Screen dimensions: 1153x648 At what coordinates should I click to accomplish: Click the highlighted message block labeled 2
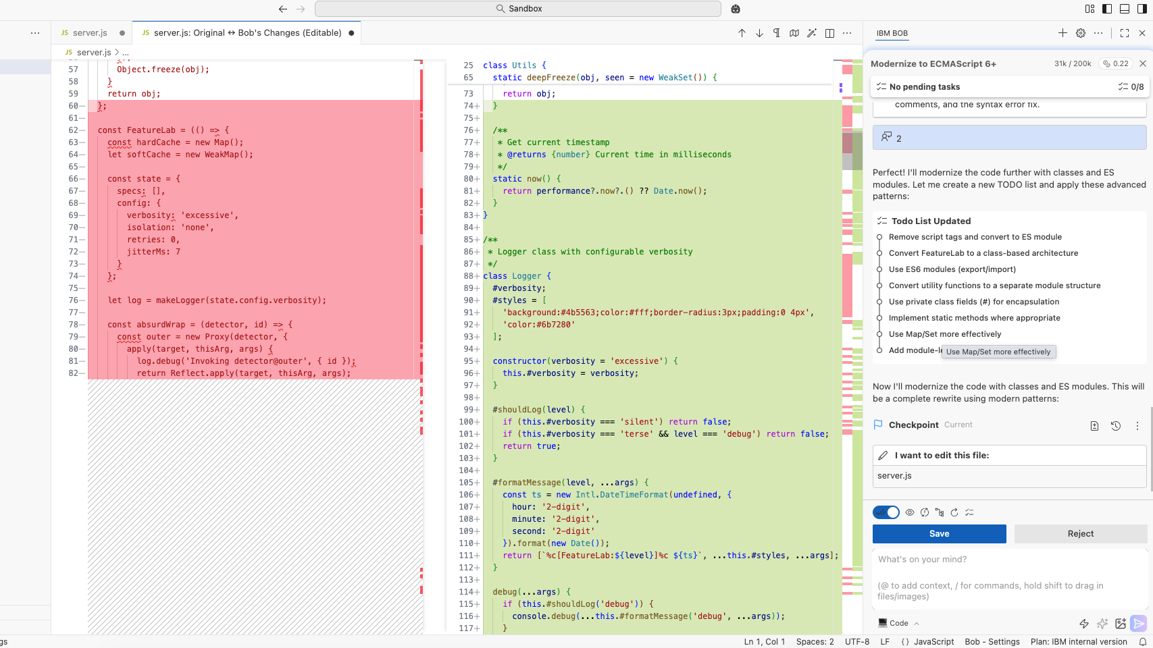pyautogui.click(x=1010, y=138)
